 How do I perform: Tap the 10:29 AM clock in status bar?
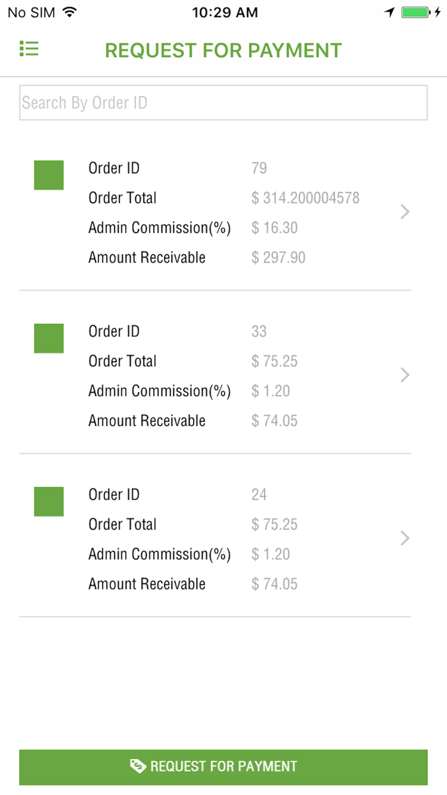click(225, 12)
